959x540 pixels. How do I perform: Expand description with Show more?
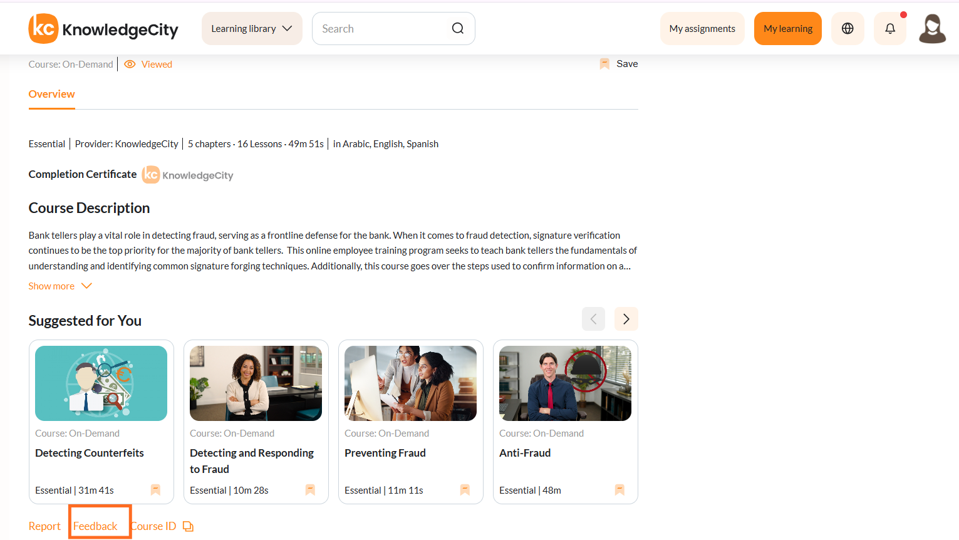click(60, 286)
